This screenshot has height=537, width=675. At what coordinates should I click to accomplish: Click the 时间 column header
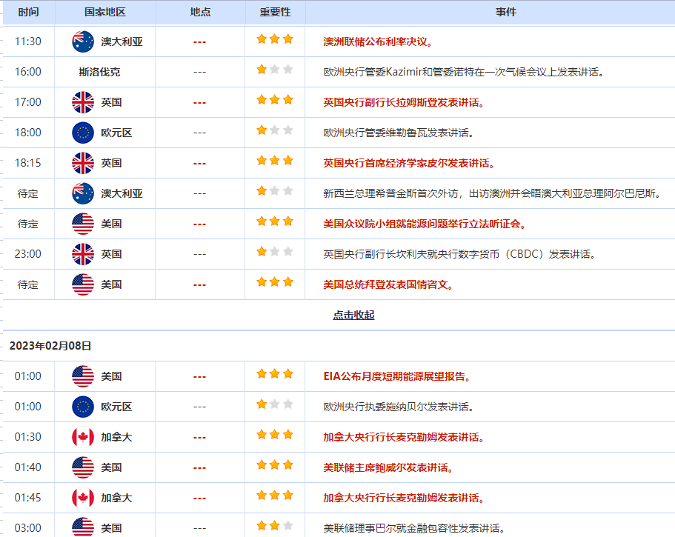28,13
